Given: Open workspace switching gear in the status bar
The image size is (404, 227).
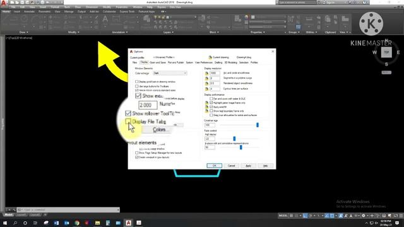Looking at the screenshot, I should click(364, 216).
